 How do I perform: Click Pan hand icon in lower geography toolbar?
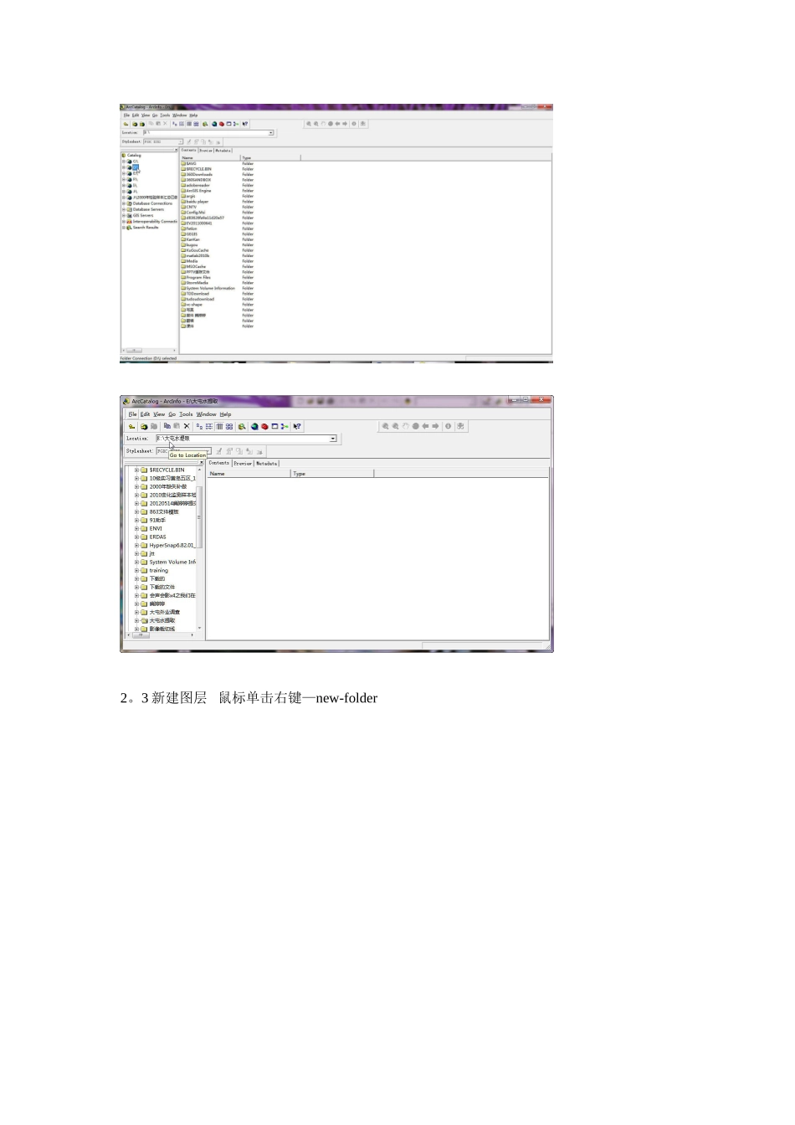(x=405, y=426)
